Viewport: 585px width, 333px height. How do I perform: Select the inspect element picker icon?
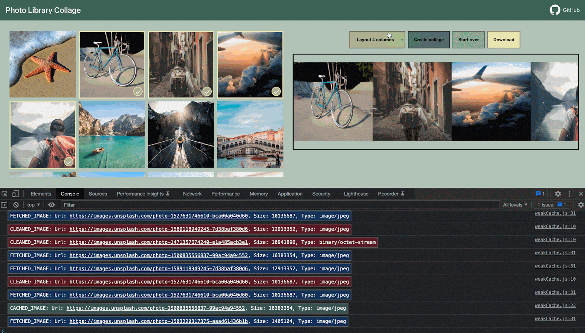pyautogui.click(x=5, y=194)
